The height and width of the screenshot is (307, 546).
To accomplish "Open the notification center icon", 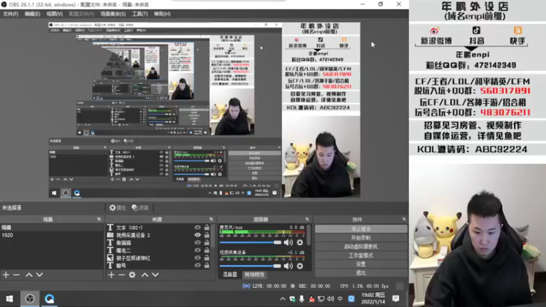I will [x=396, y=299].
